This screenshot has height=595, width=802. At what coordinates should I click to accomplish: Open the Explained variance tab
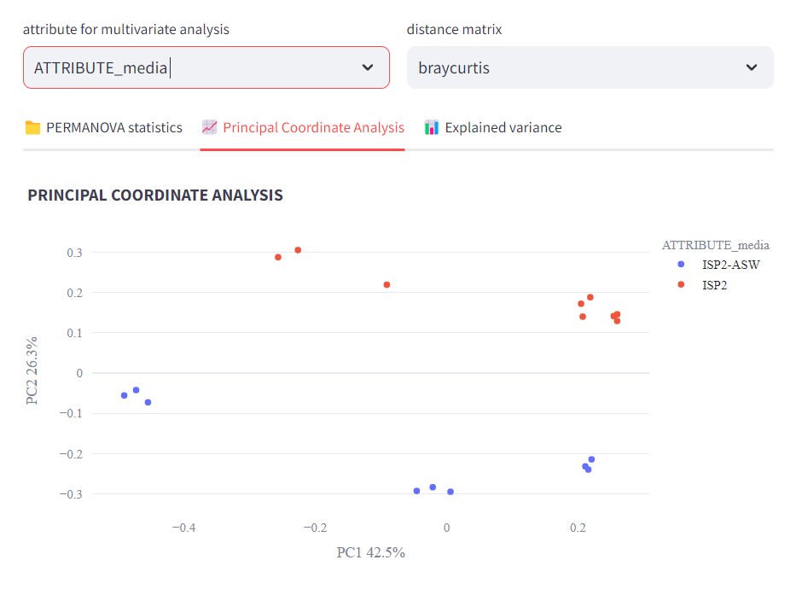503,128
